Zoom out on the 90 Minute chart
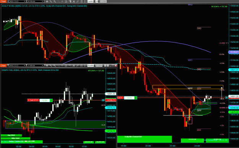Viewport: 239px width, 148px height. [x=59, y=2]
